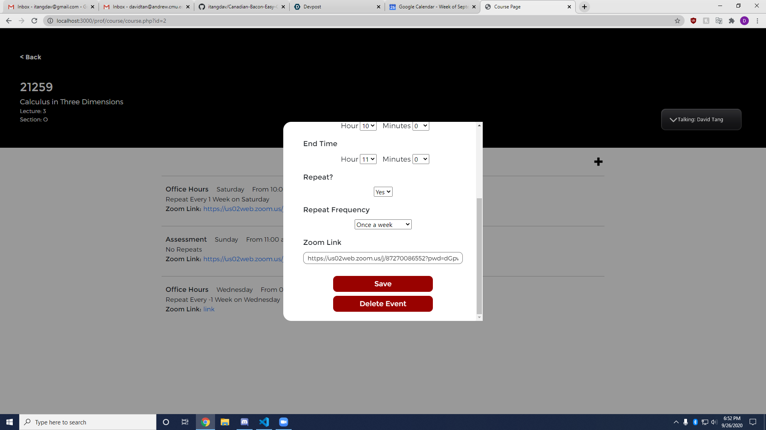Expand the Repeat Frequency dropdown
The image size is (766, 430).
383,225
